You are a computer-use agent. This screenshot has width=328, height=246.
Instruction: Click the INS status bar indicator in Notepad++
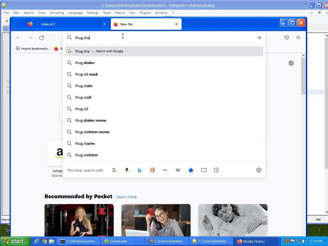318,219
